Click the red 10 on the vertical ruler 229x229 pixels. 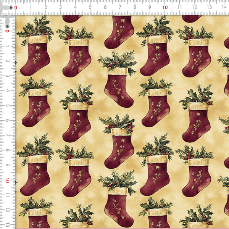point(7,181)
